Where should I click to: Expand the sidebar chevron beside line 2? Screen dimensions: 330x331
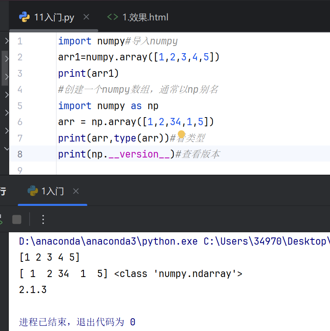(6, 59)
